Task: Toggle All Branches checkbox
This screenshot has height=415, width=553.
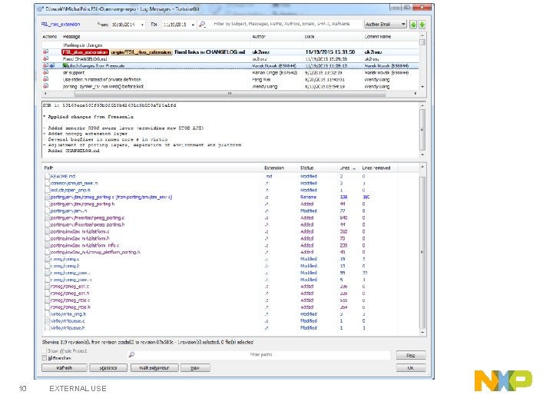Action: [x=44, y=358]
